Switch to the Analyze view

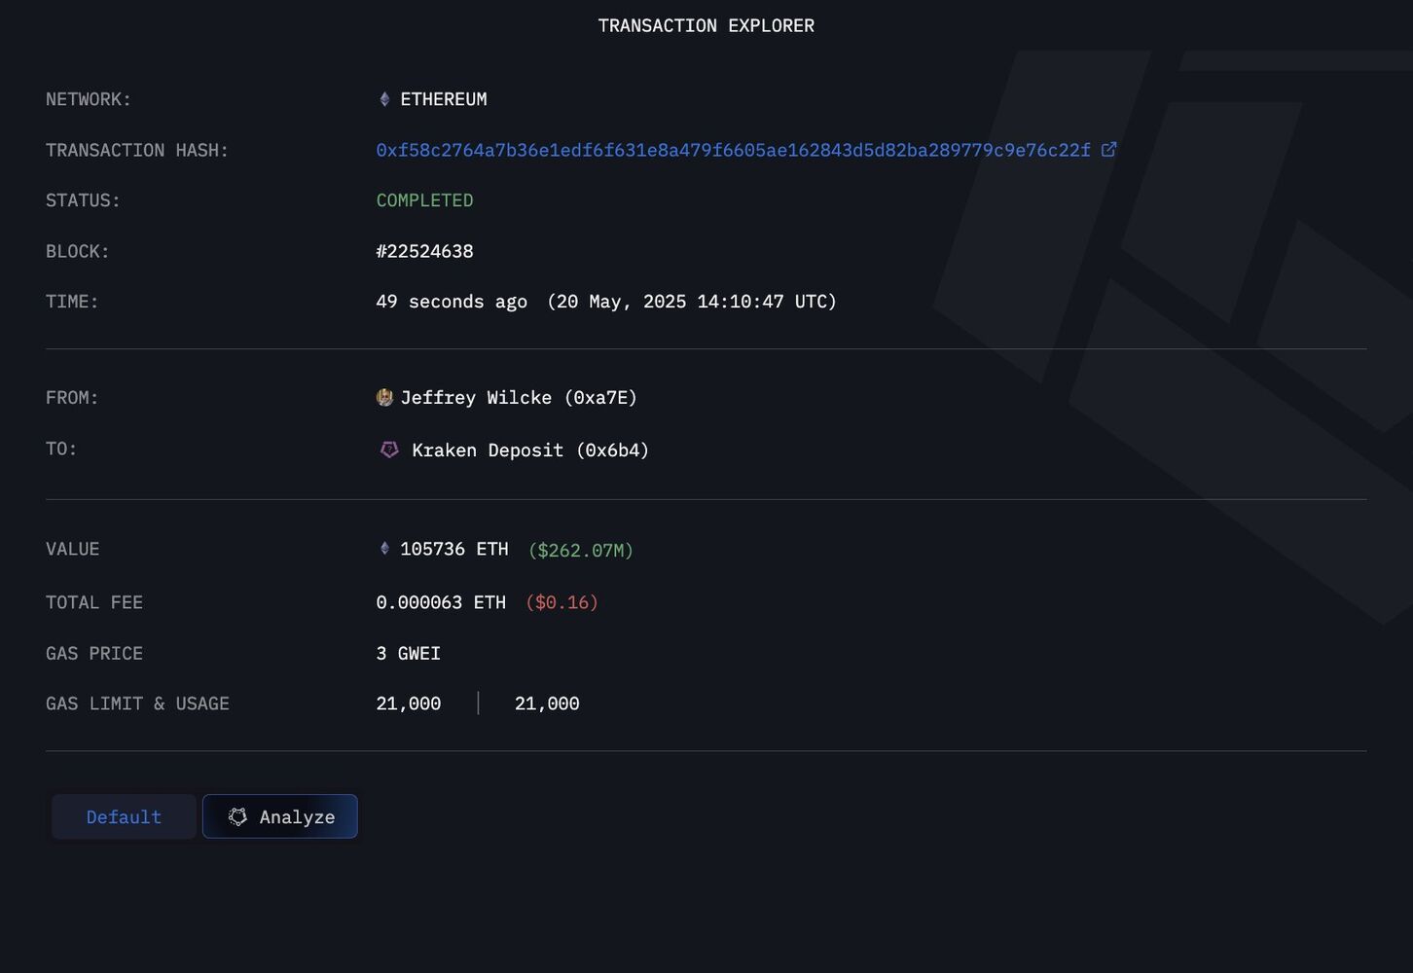pos(280,816)
